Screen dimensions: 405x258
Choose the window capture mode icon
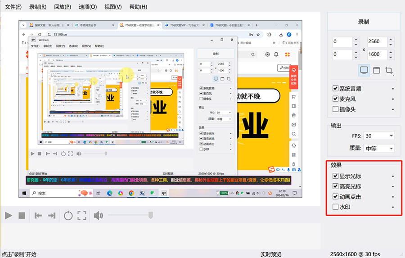pyautogui.click(x=376, y=70)
